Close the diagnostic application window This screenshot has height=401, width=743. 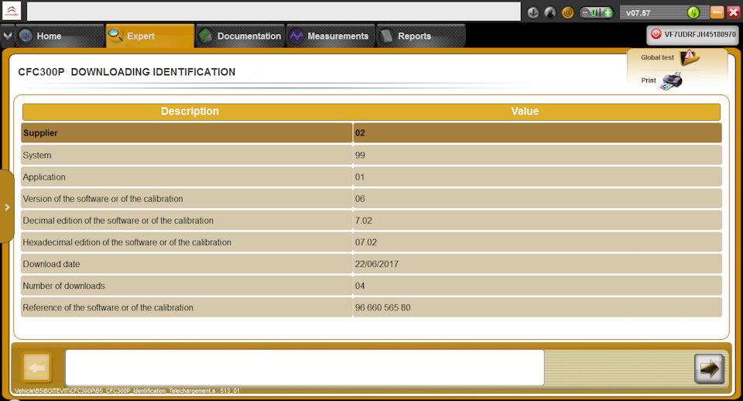click(734, 12)
